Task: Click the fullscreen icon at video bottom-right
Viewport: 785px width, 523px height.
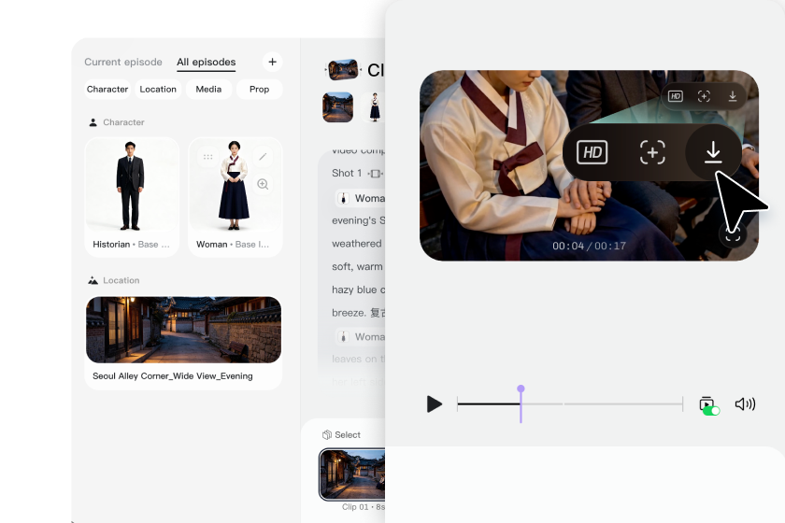Action: click(733, 235)
